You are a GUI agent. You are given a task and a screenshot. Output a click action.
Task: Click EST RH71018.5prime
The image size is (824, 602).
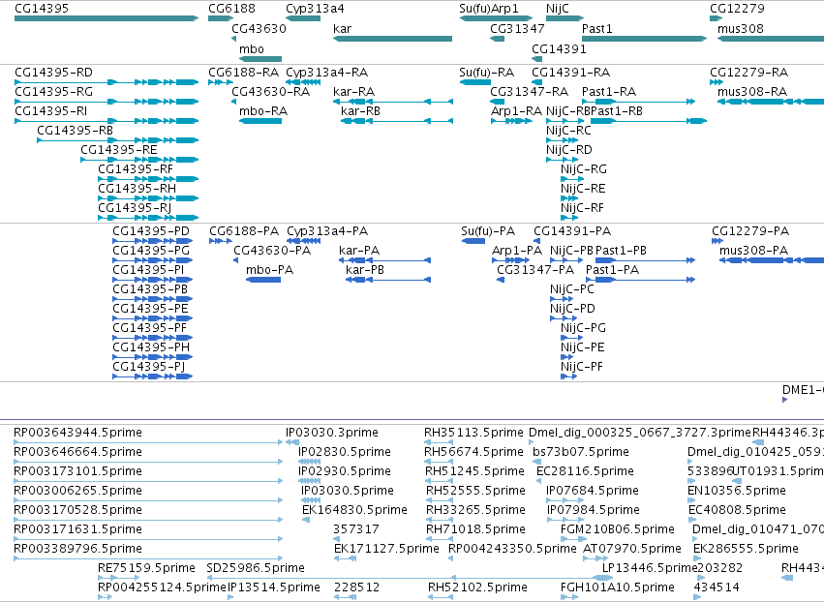440,539
